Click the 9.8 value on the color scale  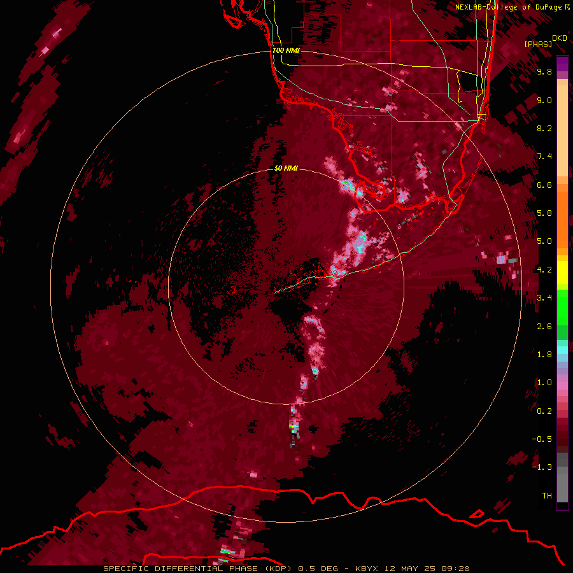[x=544, y=72]
